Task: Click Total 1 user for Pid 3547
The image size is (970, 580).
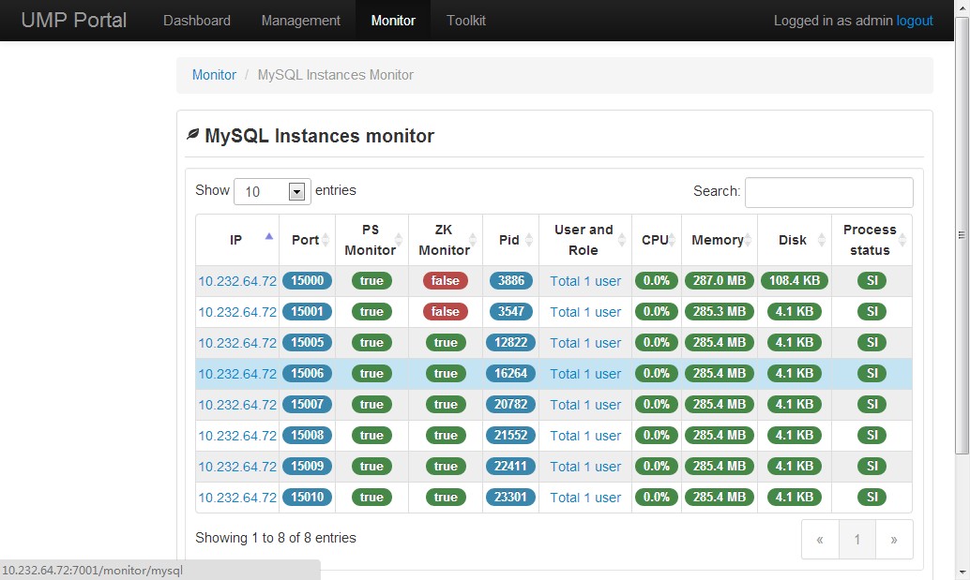Action: click(585, 312)
